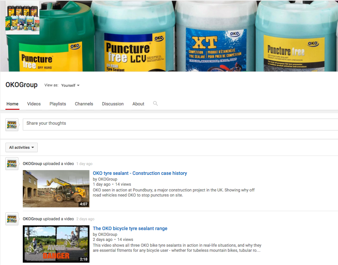Click the avatar beside Share your thoughts
The image size is (338, 265).
tap(12, 125)
